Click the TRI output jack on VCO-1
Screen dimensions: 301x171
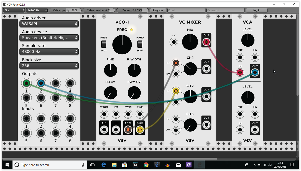click(x=116, y=130)
